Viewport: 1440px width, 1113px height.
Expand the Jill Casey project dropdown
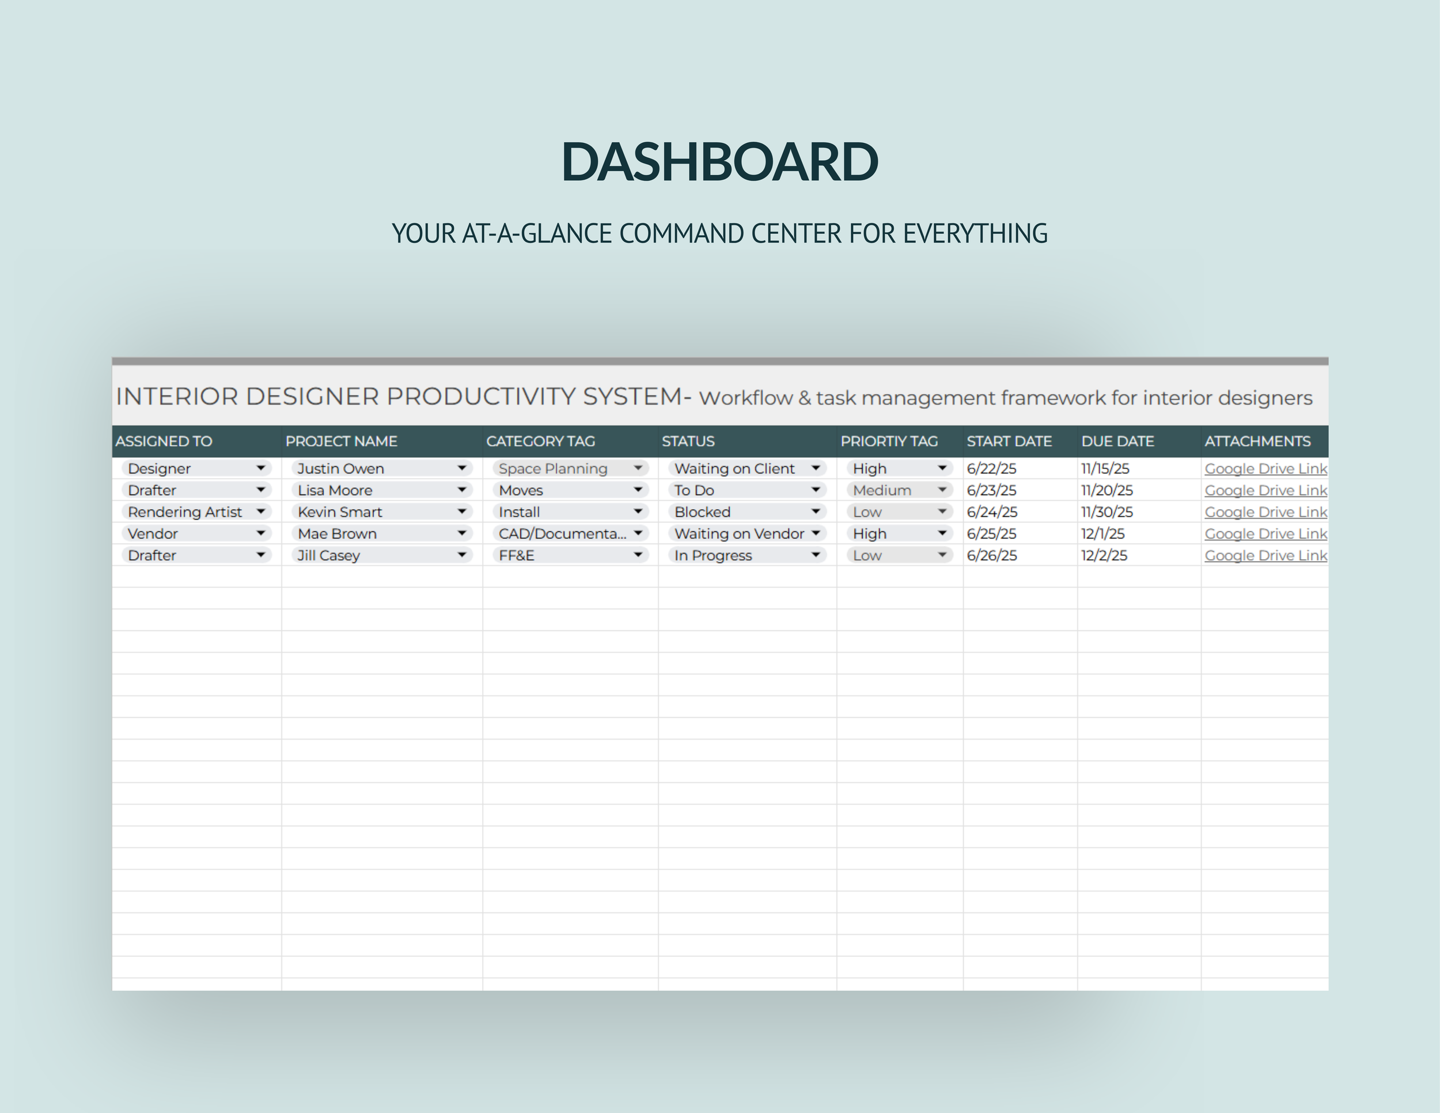tap(461, 555)
